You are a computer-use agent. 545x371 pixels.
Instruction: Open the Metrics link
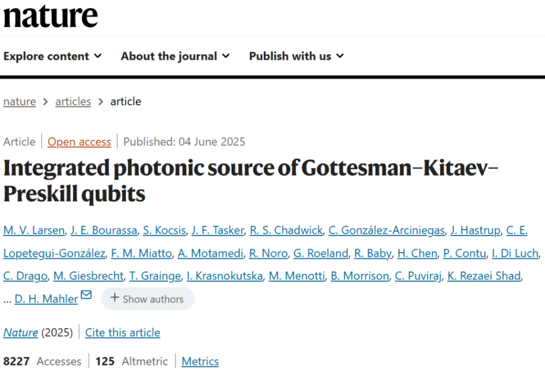pyautogui.click(x=200, y=361)
